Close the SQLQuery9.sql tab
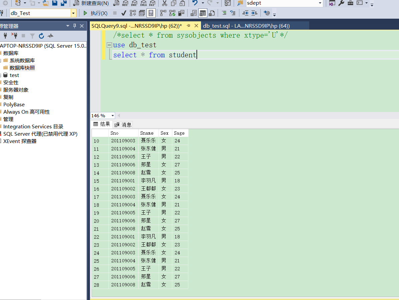Image resolution: width=399 pixels, height=300 pixels. tap(196, 26)
